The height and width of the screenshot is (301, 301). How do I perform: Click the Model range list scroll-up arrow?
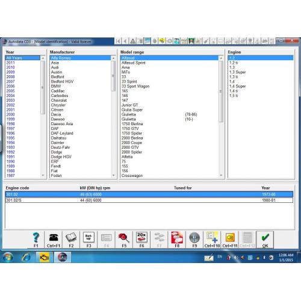221,58
